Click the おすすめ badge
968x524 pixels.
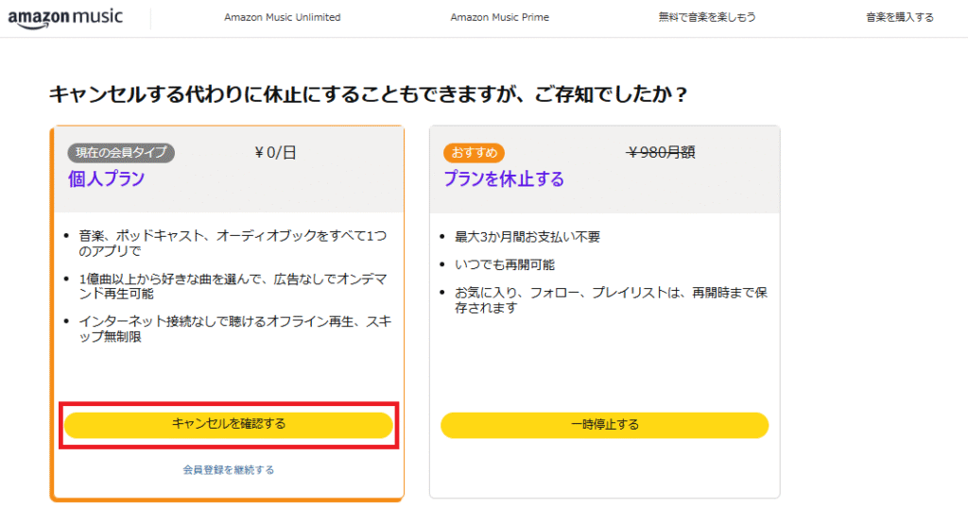pos(475,152)
